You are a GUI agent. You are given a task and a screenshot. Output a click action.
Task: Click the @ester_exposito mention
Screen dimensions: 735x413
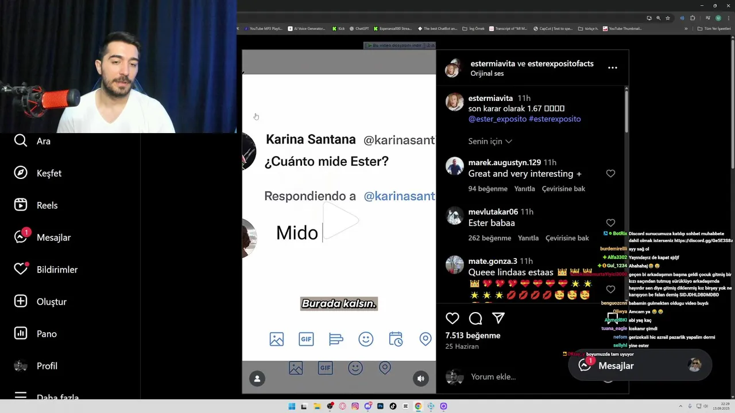[497, 119]
